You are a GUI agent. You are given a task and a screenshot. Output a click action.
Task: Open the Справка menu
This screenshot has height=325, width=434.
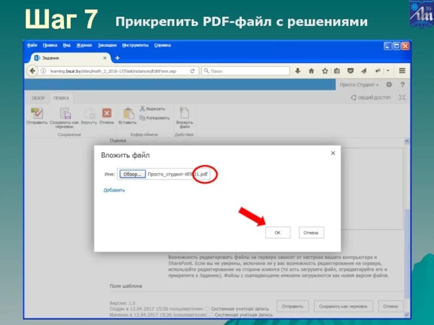162,45
